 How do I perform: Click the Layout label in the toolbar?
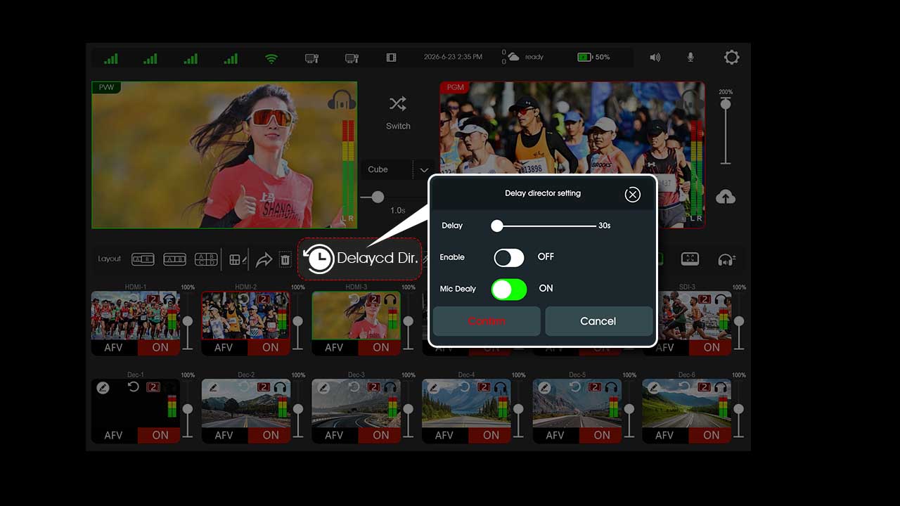pyautogui.click(x=110, y=259)
